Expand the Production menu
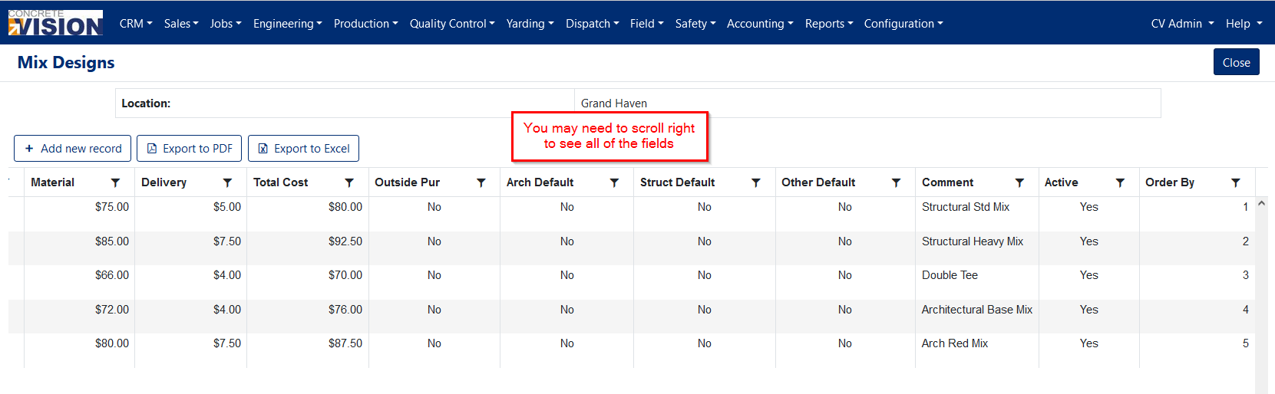The width and height of the screenshot is (1275, 394). 365,24
